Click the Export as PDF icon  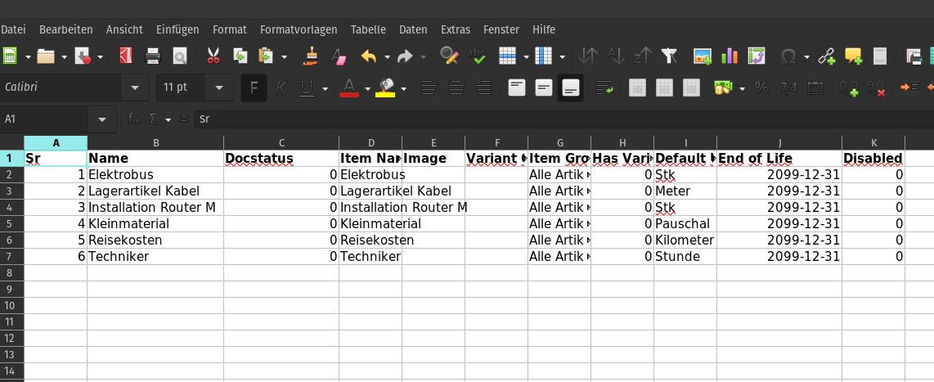(x=126, y=56)
